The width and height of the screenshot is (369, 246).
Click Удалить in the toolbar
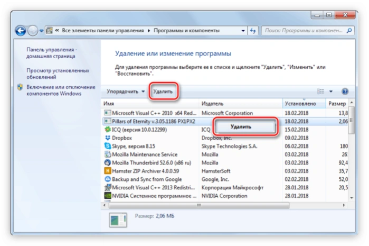(x=163, y=92)
